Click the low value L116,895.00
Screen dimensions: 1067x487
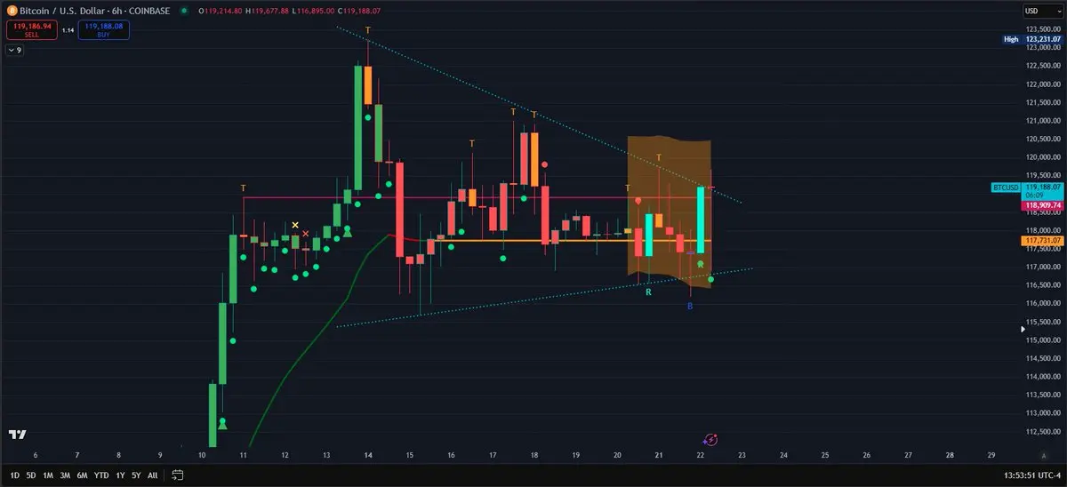point(314,11)
